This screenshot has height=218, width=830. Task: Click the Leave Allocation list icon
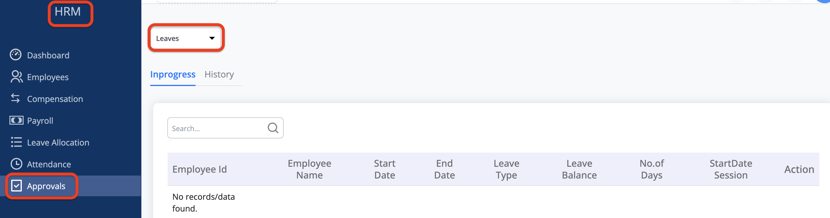click(16, 142)
